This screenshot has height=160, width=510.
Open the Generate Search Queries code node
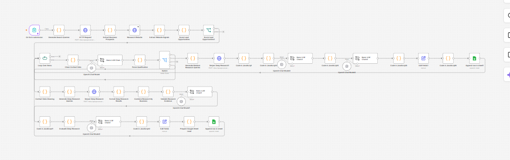coord(59,30)
